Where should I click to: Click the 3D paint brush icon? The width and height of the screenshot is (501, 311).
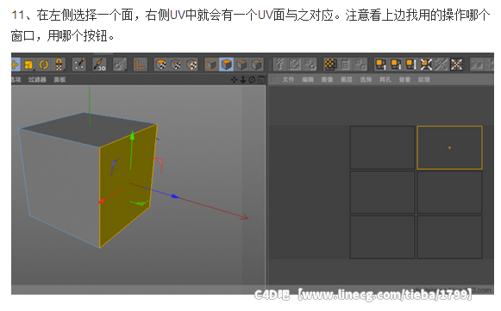pyautogui.click(x=99, y=65)
